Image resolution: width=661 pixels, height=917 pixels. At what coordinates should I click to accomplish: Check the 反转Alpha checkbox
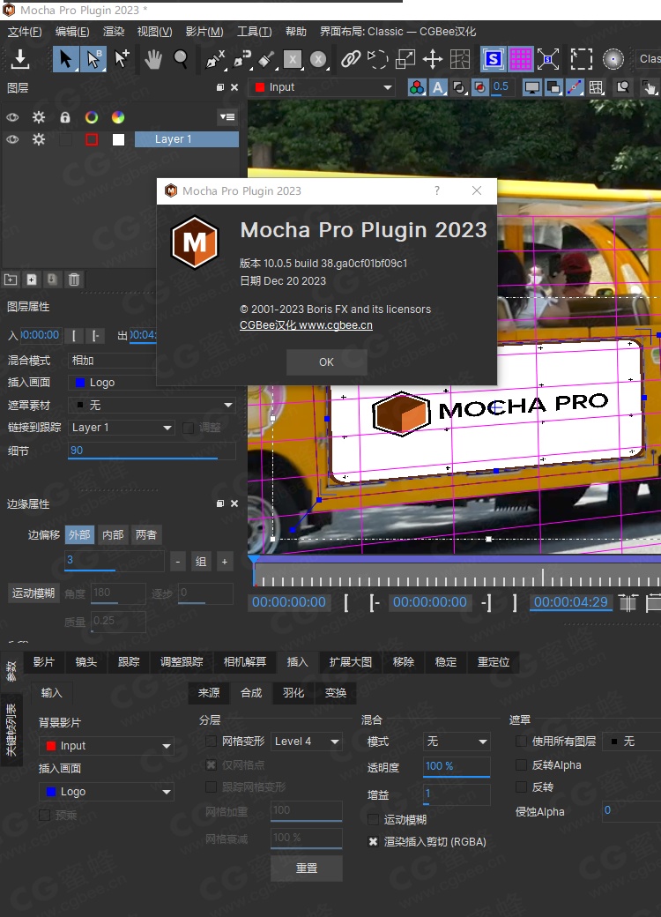click(522, 764)
